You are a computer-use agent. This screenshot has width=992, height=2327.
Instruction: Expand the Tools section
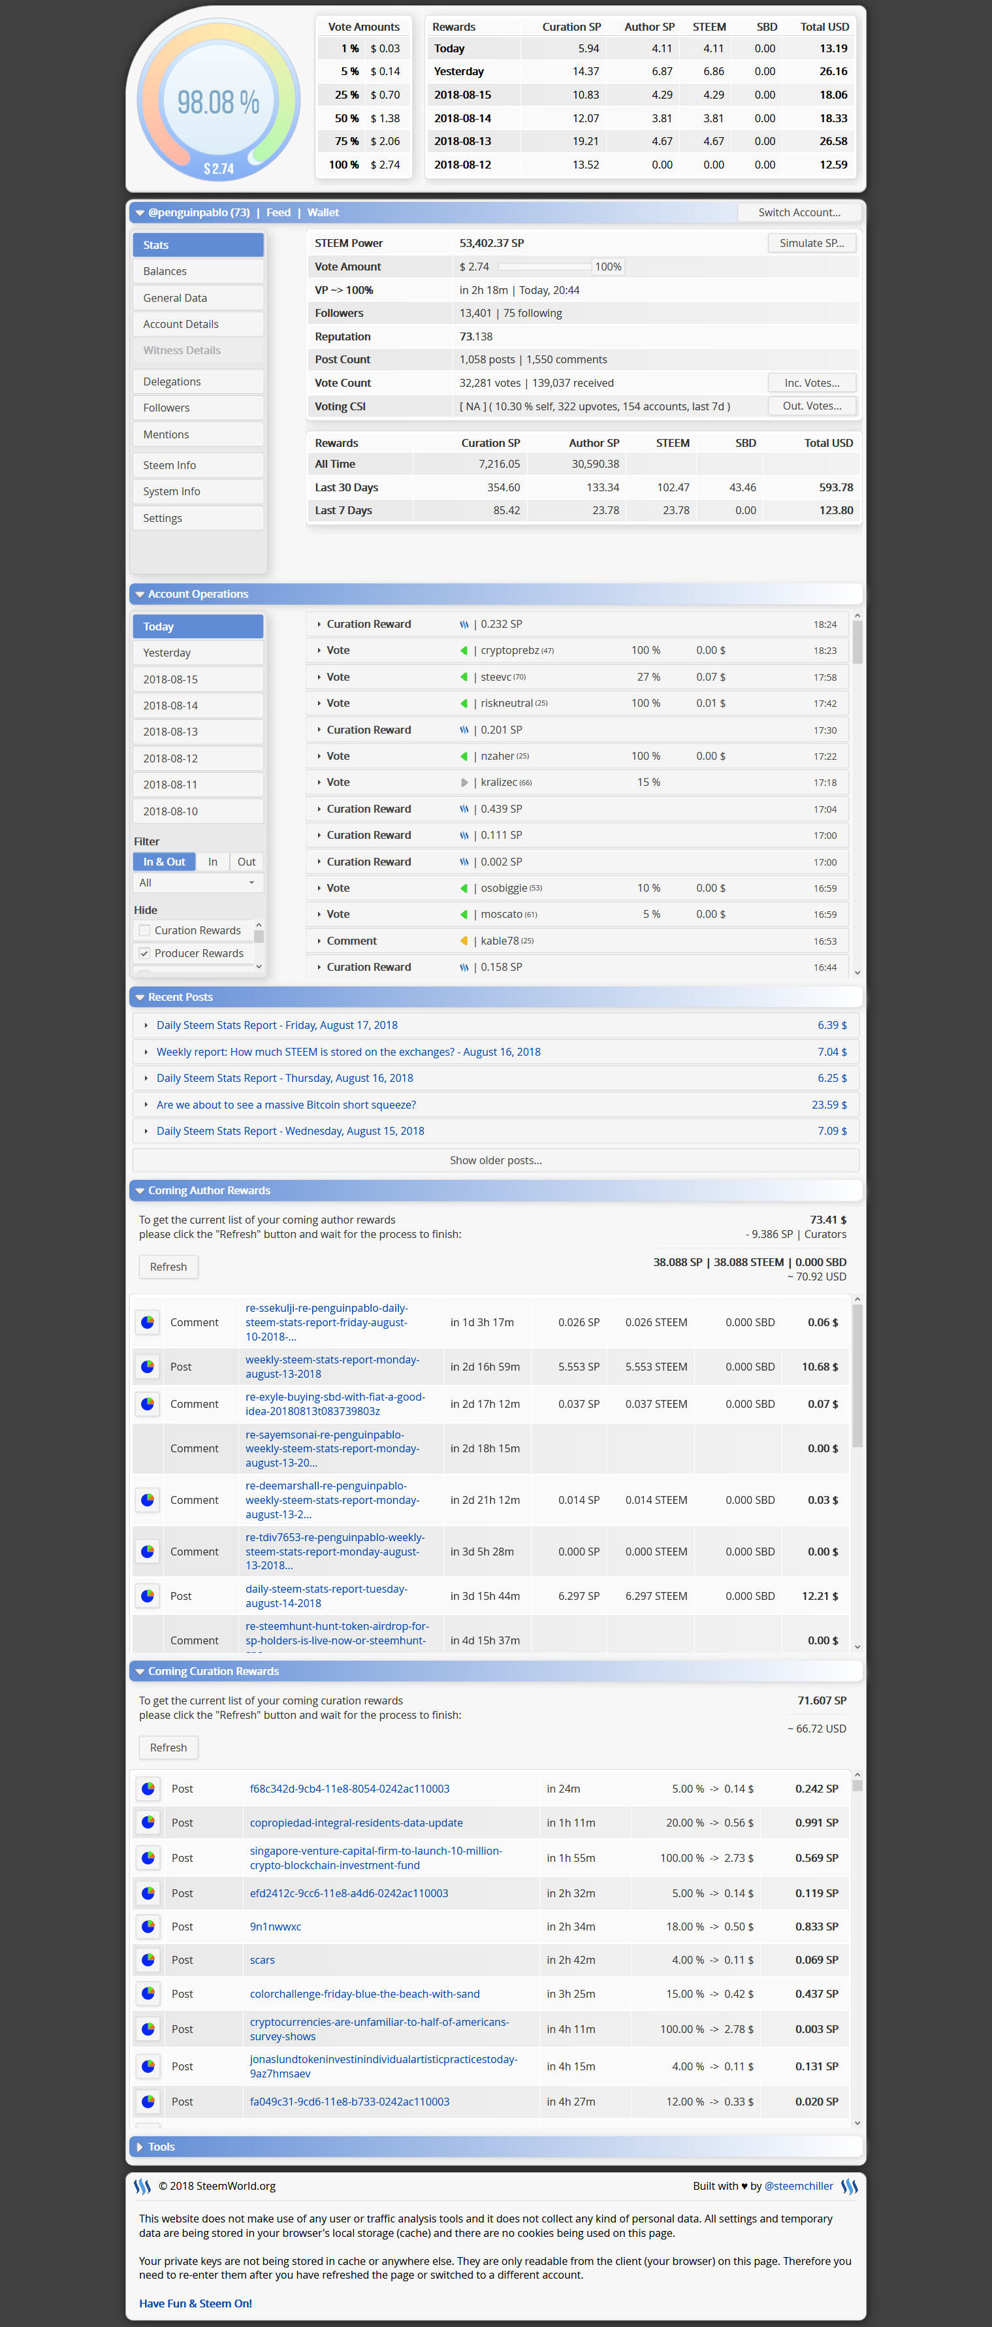pyautogui.click(x=140, y=2146)
